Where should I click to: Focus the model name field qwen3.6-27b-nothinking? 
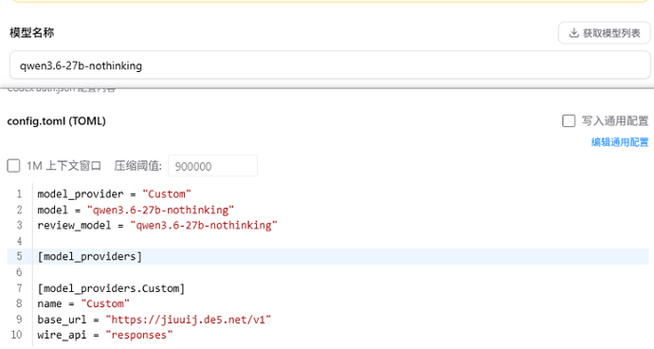[330, 65]
